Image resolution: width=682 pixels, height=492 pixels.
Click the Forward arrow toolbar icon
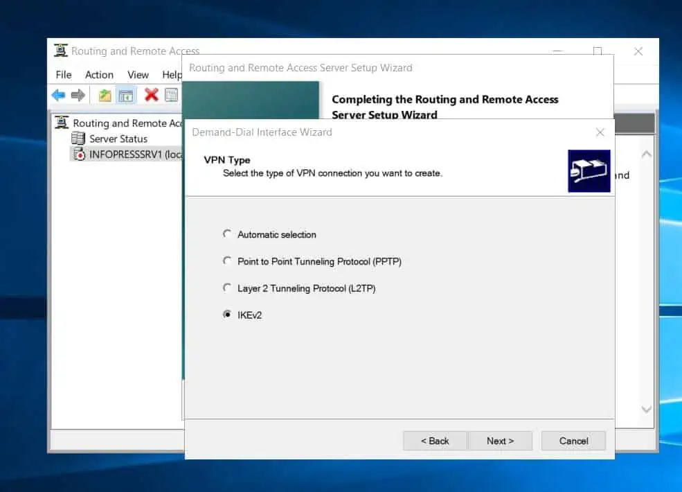78,95
